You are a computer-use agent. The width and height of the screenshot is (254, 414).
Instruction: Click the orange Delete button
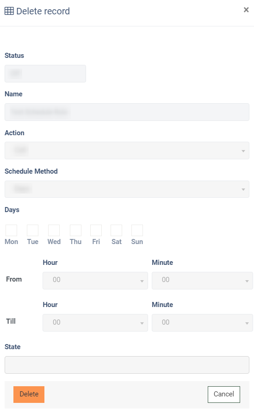[29, 395]
